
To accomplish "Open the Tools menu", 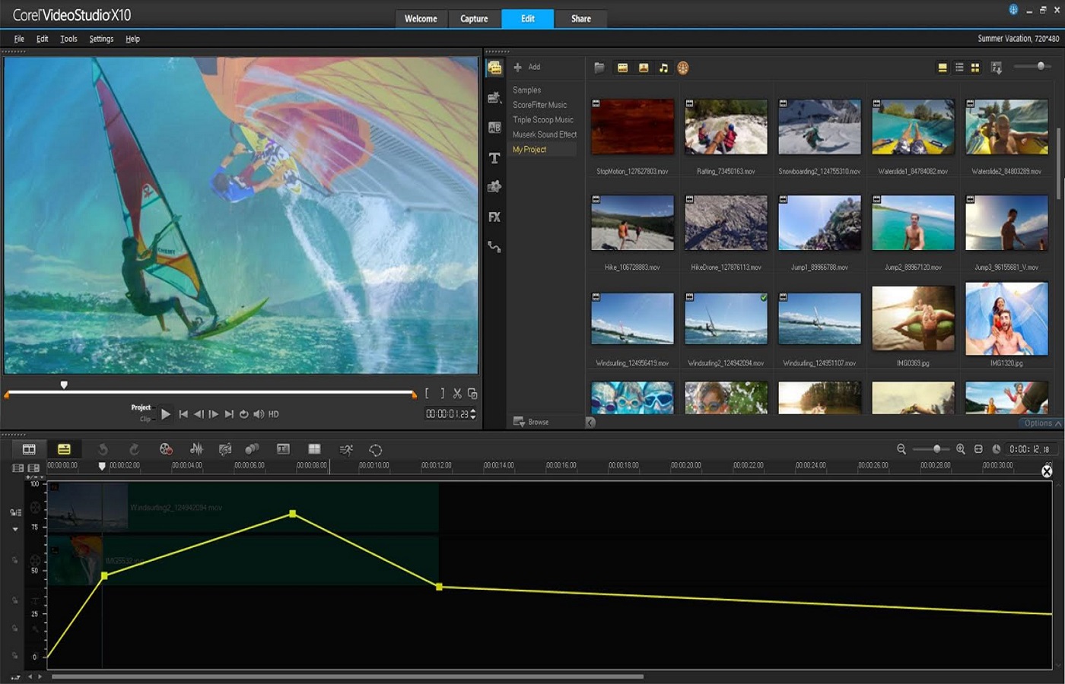I will coord(68,39).
